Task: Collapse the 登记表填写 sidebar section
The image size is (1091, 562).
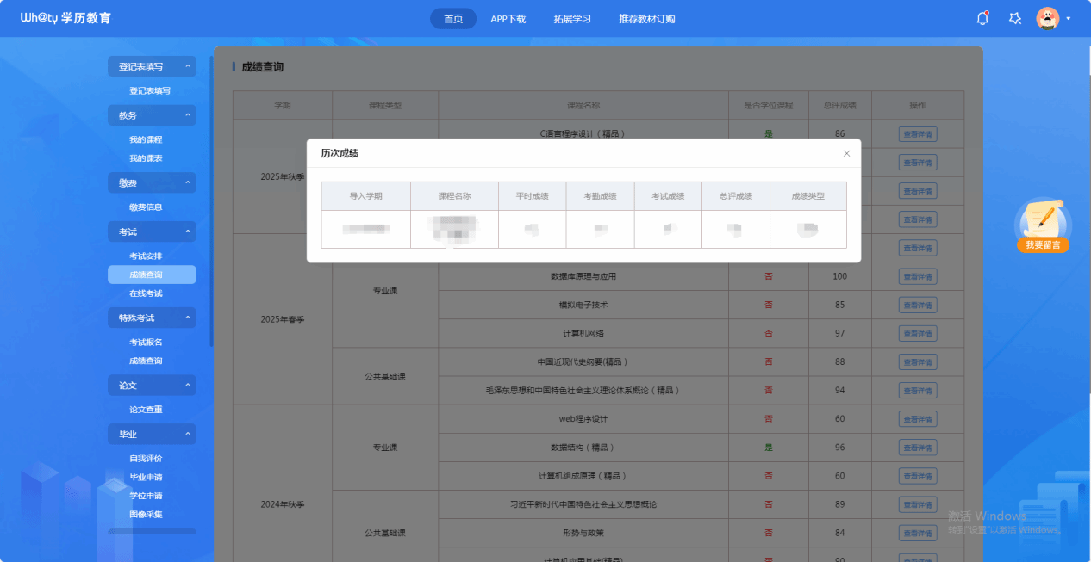Action: [x=188, y=66]
